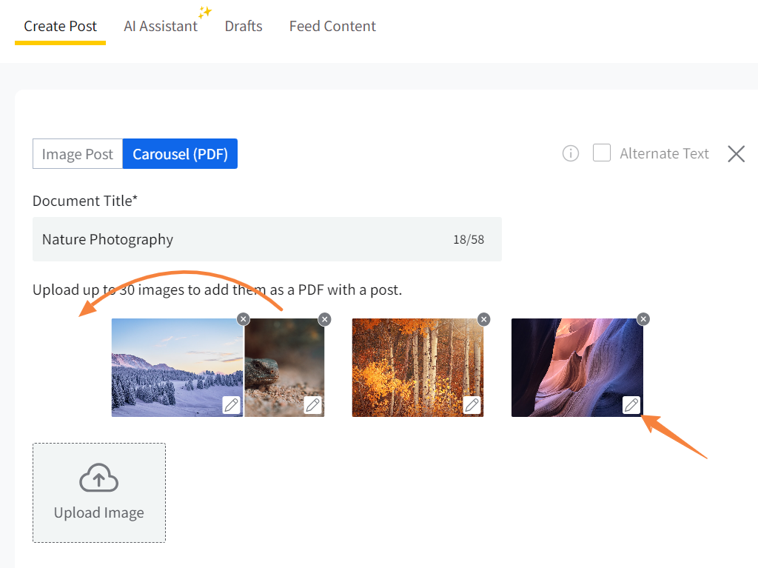Click the info icon near Alternate Text
Image resolution: width=758 pixels, height=568 pixels.
[571, 153]
